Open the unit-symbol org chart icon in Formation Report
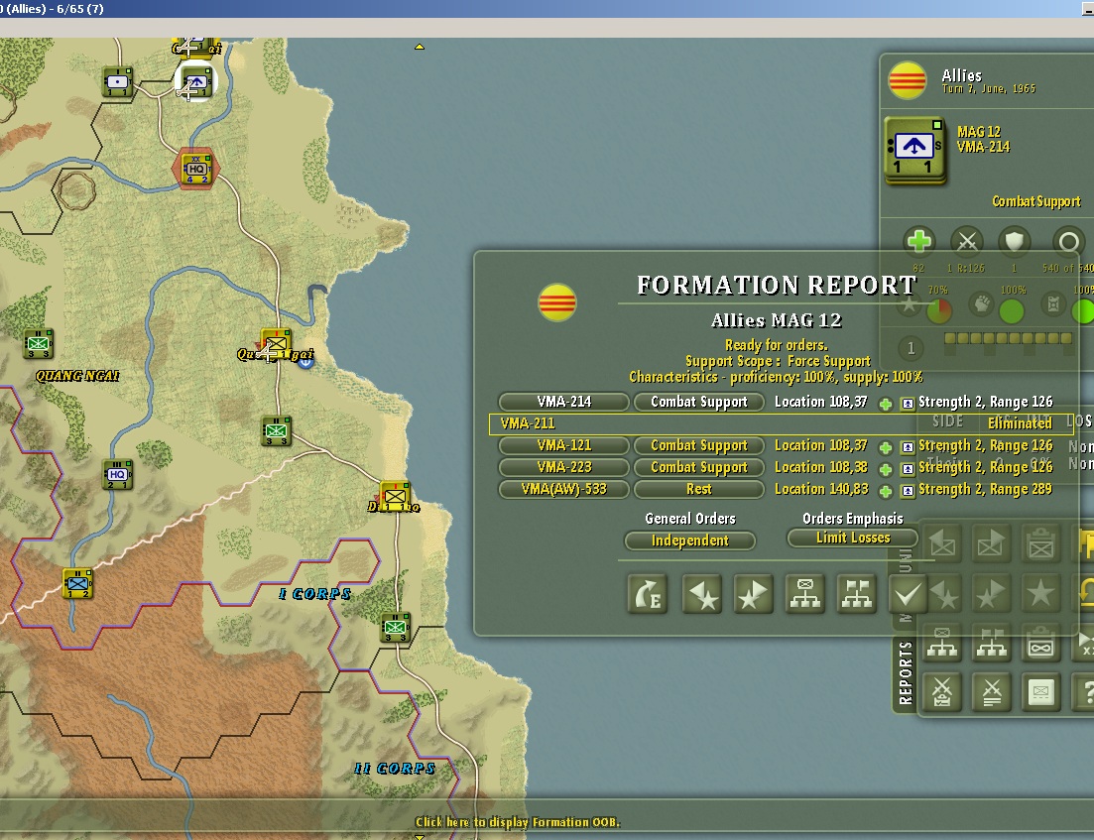1094x840 pixels. pyautogui.click(x=804, y=594)
